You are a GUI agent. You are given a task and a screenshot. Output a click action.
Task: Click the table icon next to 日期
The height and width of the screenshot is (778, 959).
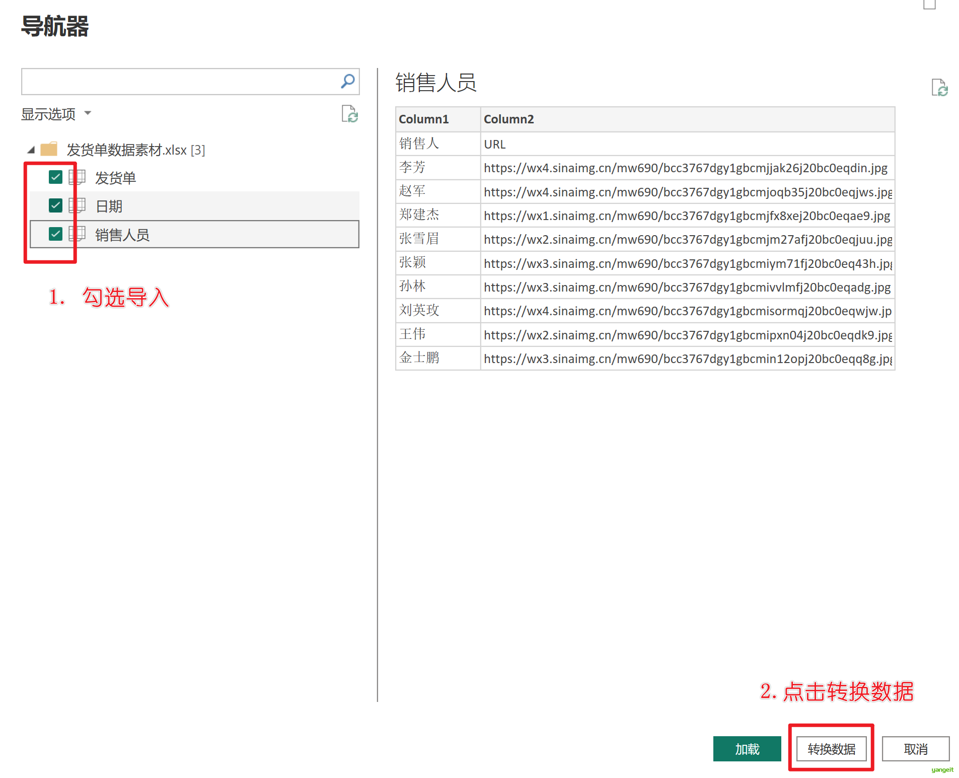[x=77, y=205]
